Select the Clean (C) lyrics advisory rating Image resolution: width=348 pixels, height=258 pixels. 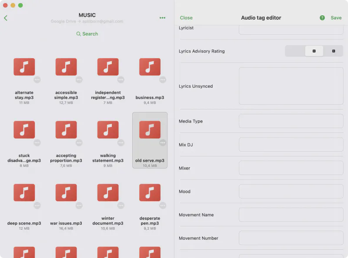(334, 51)
